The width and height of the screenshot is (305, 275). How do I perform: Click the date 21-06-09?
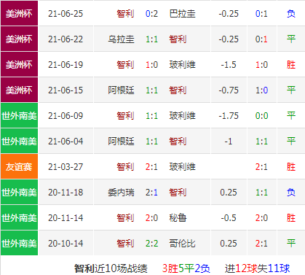tap(66, 116)
